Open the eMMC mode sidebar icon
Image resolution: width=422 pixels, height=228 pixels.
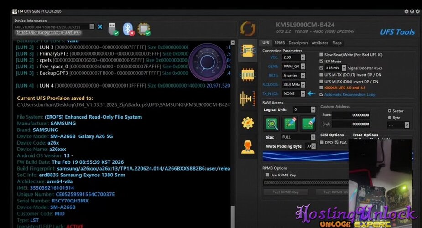(x=248, y=75)
